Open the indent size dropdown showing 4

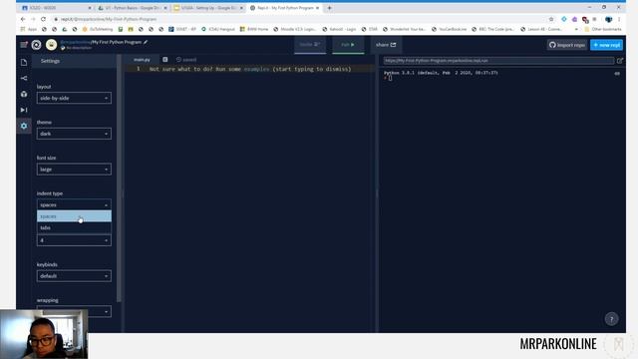(74, 240)
